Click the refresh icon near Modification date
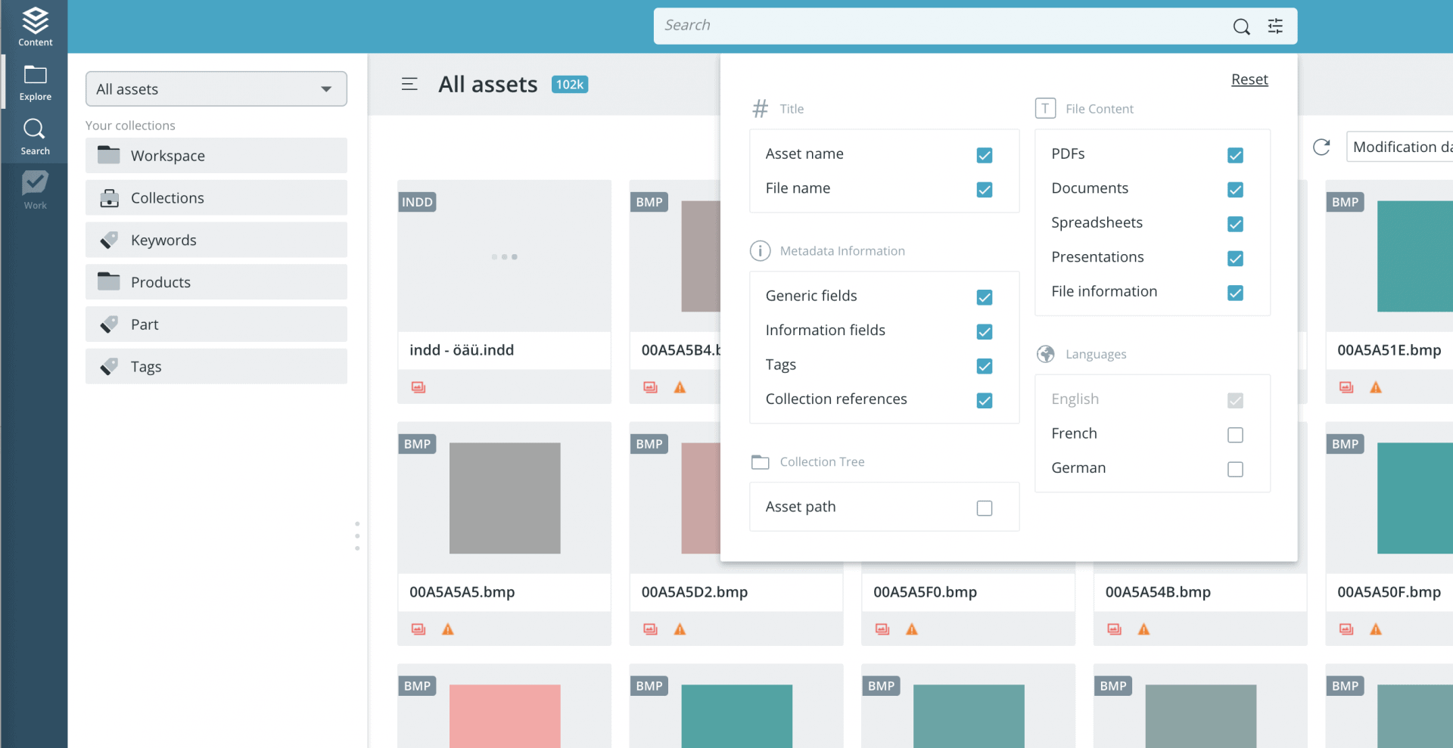1453x748 pixels. 1322,147
